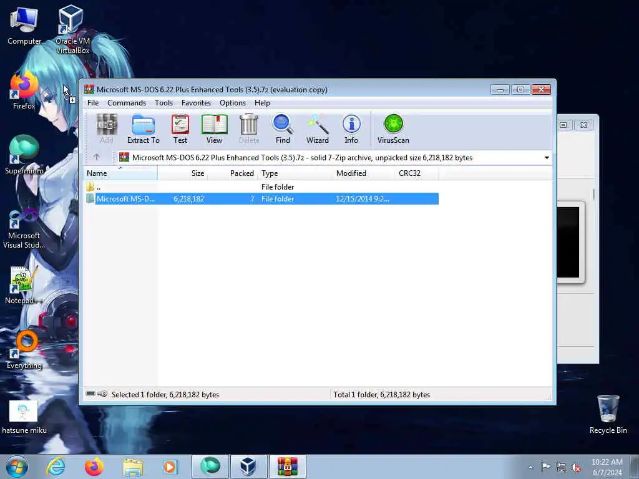
Task: Open the taskbar clock showing 10:22 AM
Action: [x=607, y=467]
